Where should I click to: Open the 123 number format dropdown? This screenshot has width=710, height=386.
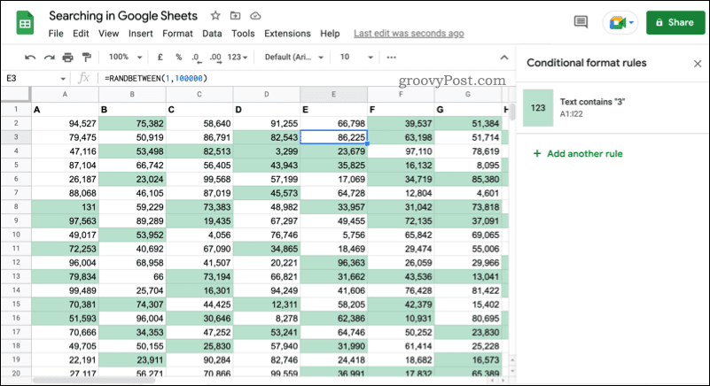pos(238,57)
